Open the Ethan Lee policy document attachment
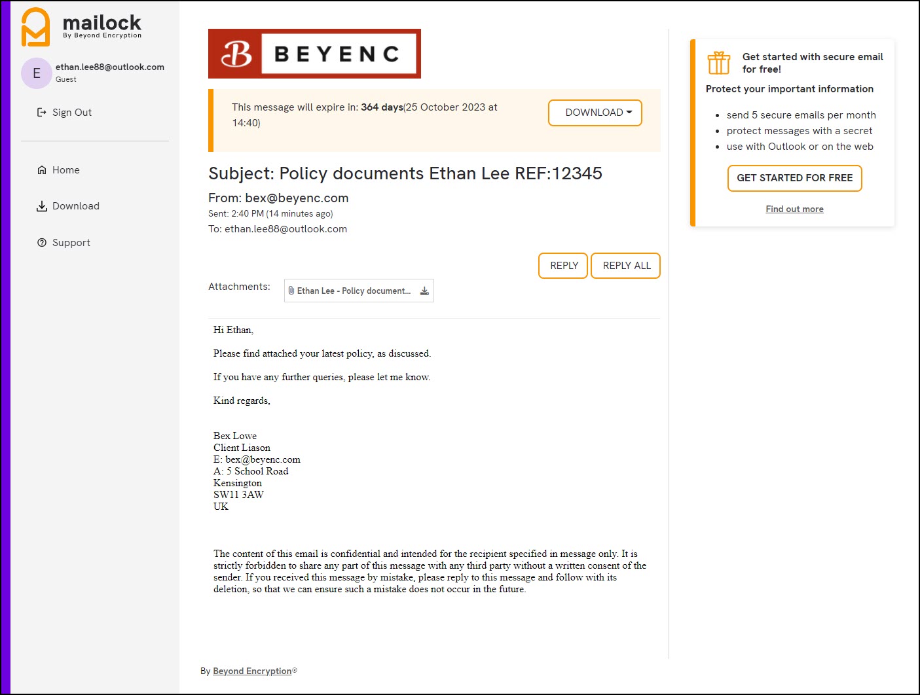 [x=354, y=291]
